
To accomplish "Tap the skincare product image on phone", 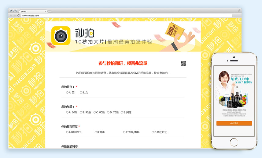I will point(233,100).
